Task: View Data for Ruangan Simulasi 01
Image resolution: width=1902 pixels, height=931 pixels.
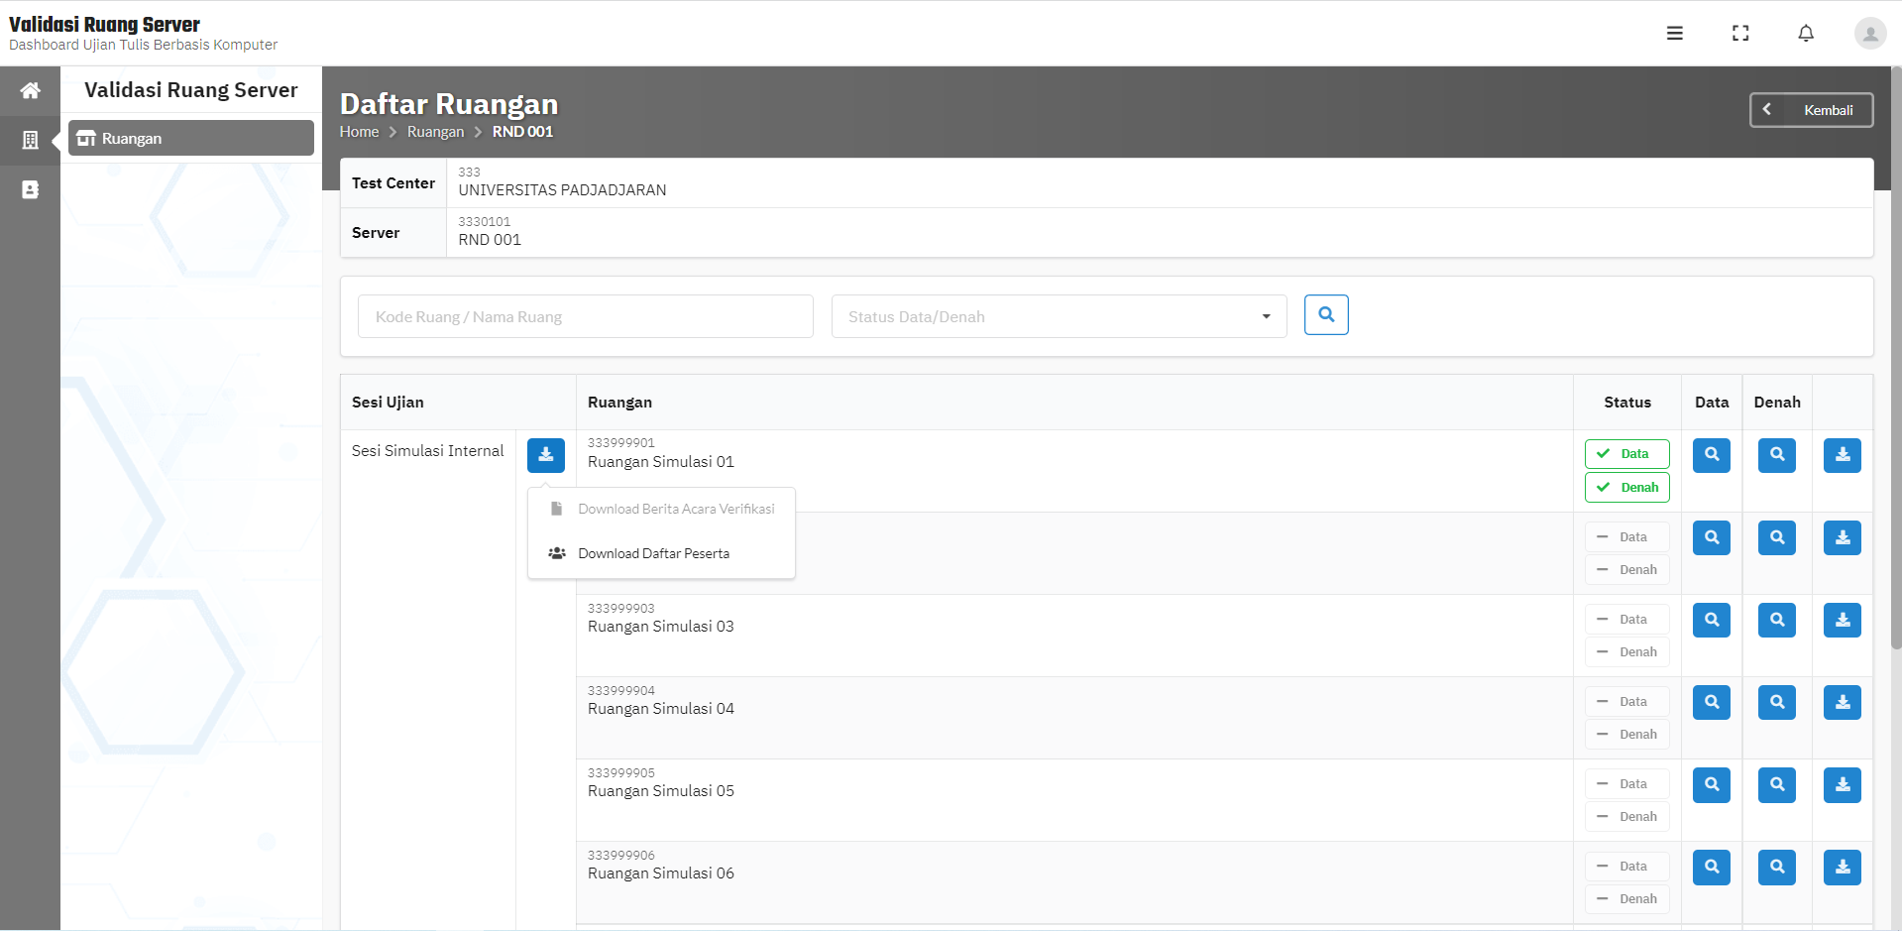Action: [x=1711, y=455]
